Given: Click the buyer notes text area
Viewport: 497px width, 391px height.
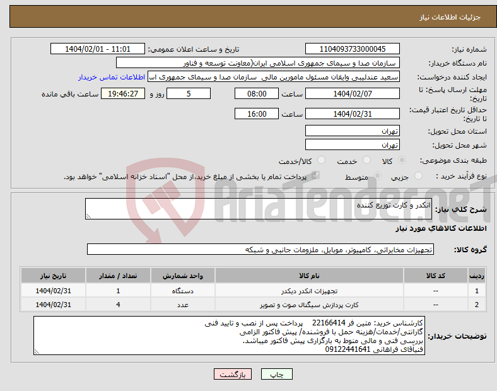Looking at the screenshot, I should coord(229,336).
